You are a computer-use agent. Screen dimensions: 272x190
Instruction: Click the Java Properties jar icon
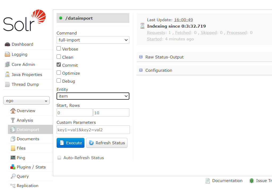[7, 74]
